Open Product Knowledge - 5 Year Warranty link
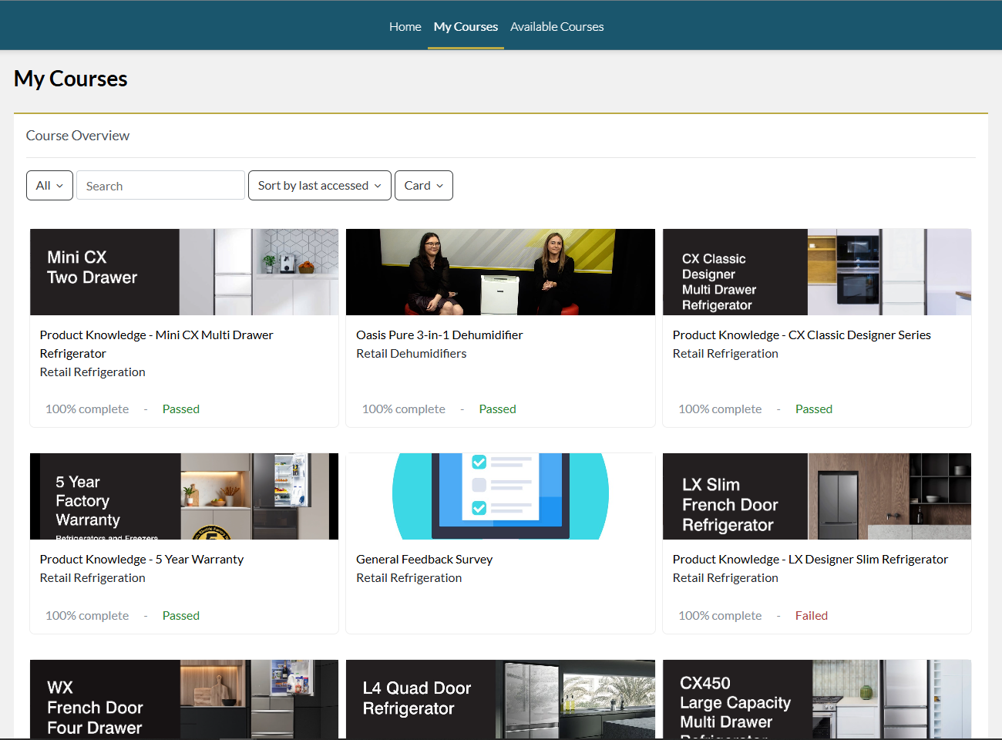The image size is (1002, 740). [x=142, y=559]
